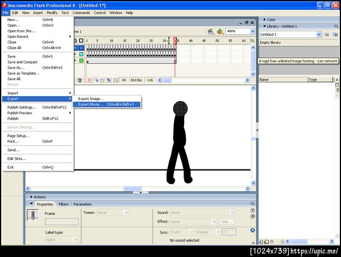Screen dimensions: 341x257
Task: Click Edit Multiple Frames icon
Action: [x=109, y=80]
